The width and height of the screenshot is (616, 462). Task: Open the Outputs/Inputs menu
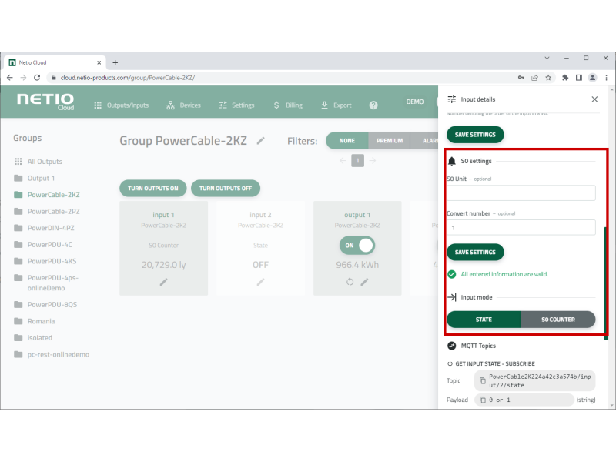[122, 105]
